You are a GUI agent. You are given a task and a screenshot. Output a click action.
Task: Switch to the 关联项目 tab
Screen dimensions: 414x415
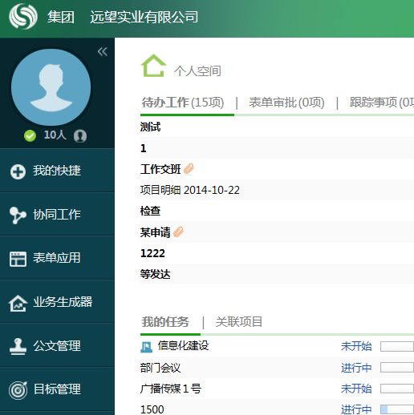(239, 322)
